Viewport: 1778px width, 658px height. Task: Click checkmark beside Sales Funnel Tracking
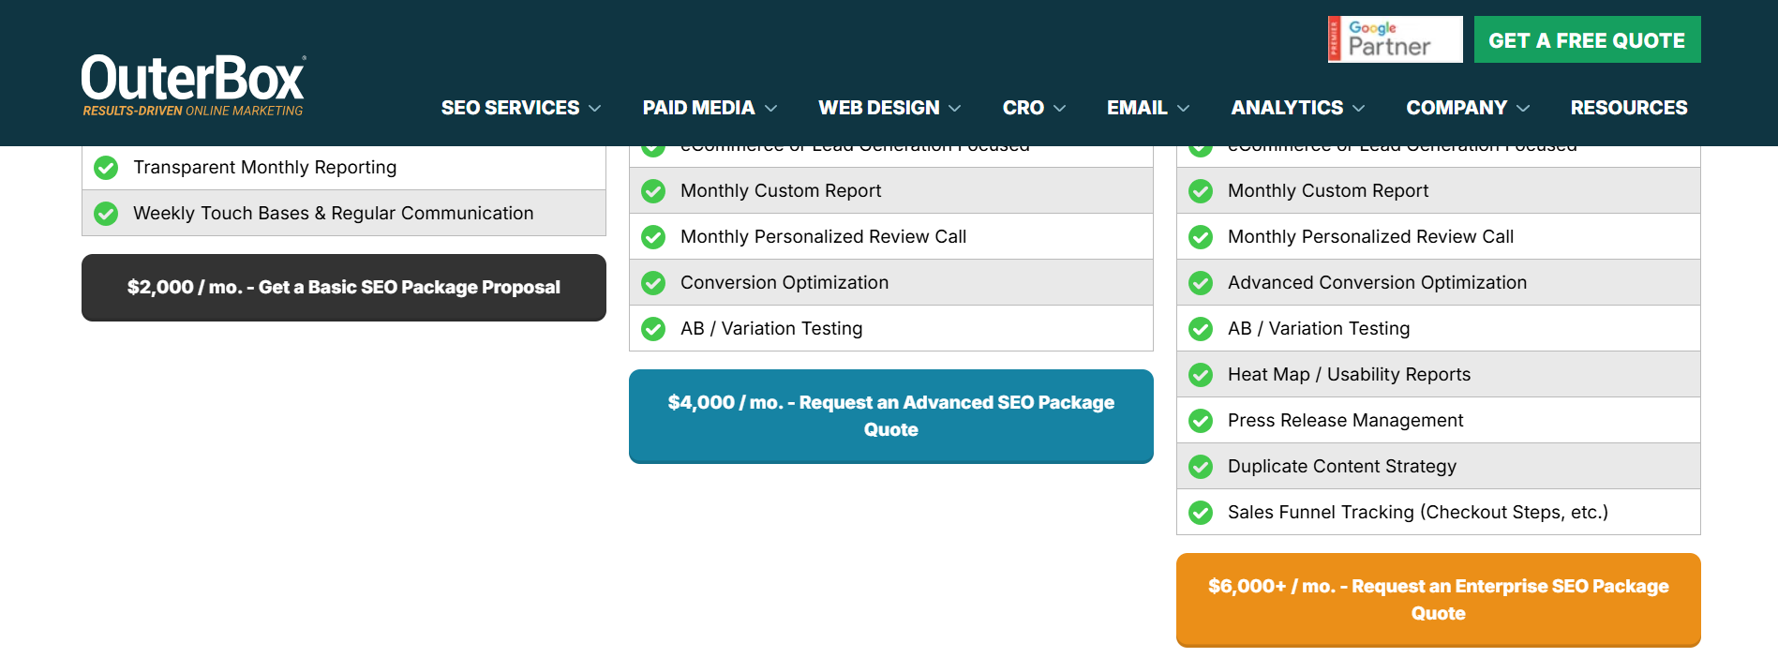pyautogui.click(x=1201, y=513)
